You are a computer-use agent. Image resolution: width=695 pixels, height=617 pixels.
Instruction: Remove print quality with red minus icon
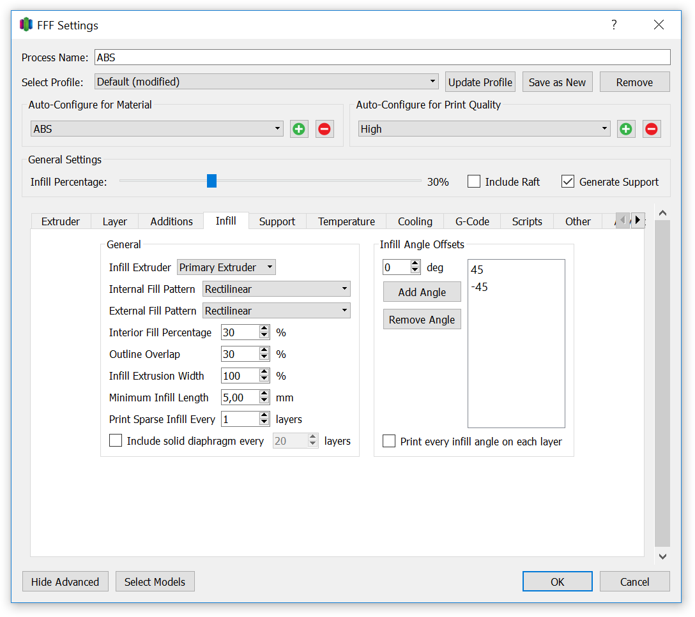[x=652, y=130]
